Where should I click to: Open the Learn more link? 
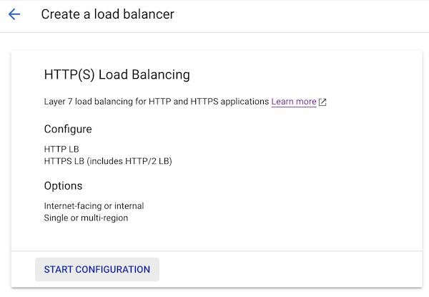293,102
